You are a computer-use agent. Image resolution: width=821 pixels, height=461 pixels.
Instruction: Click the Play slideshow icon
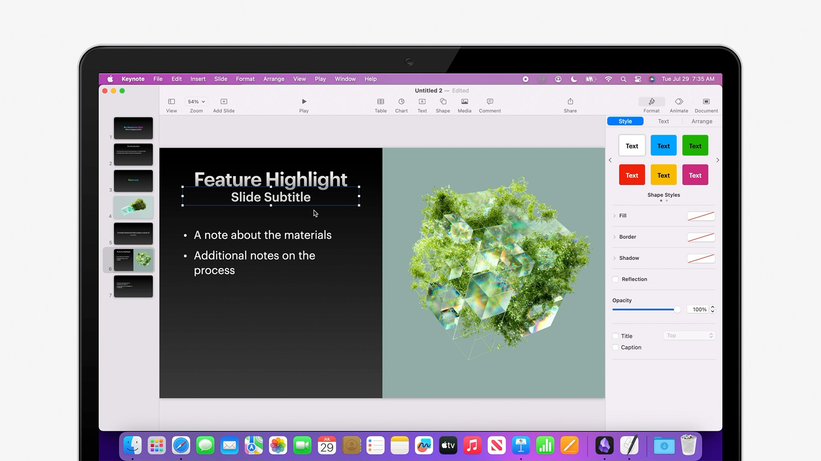(x=304, y=102)
